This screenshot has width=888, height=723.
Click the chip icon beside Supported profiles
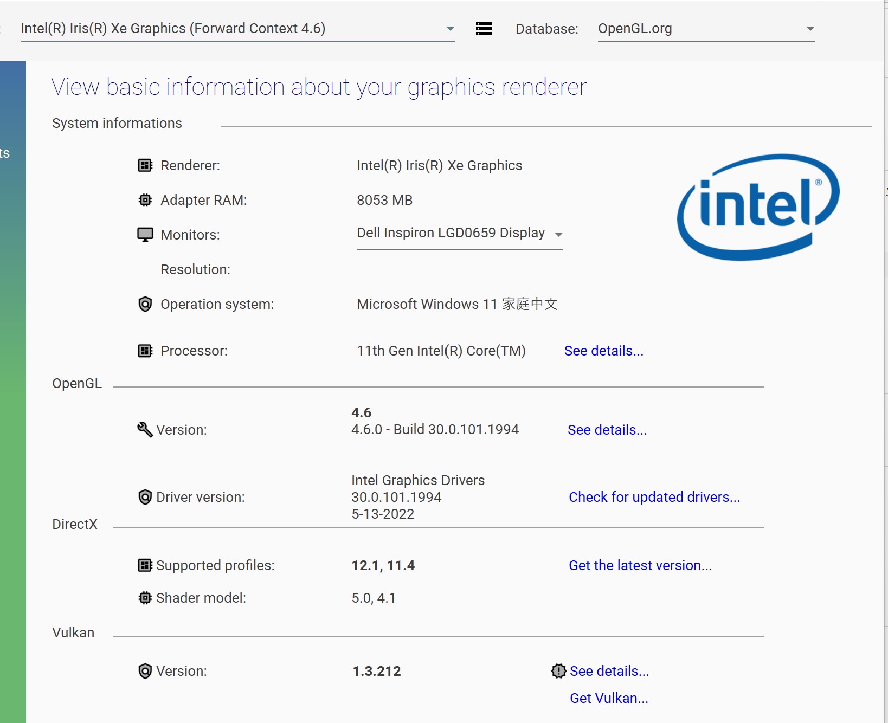point(145,565)
